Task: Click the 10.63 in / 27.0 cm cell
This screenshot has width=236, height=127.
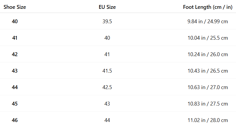Action: (x=208, y=87)
